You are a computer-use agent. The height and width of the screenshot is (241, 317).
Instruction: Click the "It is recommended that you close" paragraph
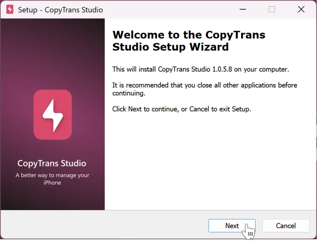(x=204, y=89)
